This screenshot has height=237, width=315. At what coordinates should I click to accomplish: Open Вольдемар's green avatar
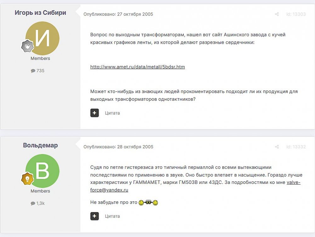point(42,171)
